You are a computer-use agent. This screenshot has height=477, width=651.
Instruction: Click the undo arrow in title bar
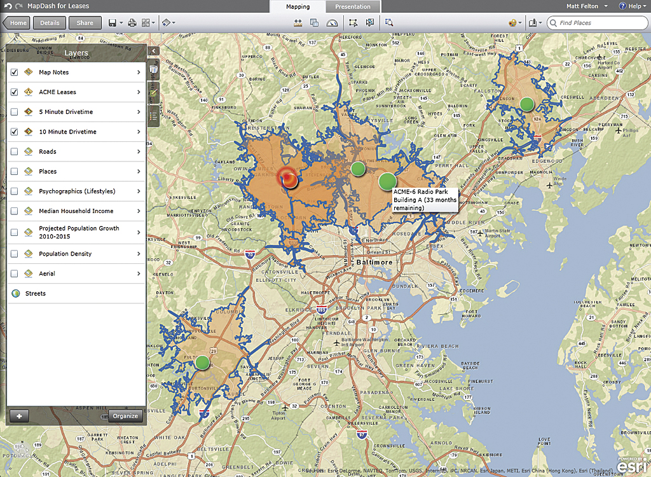tap(7, 6)
